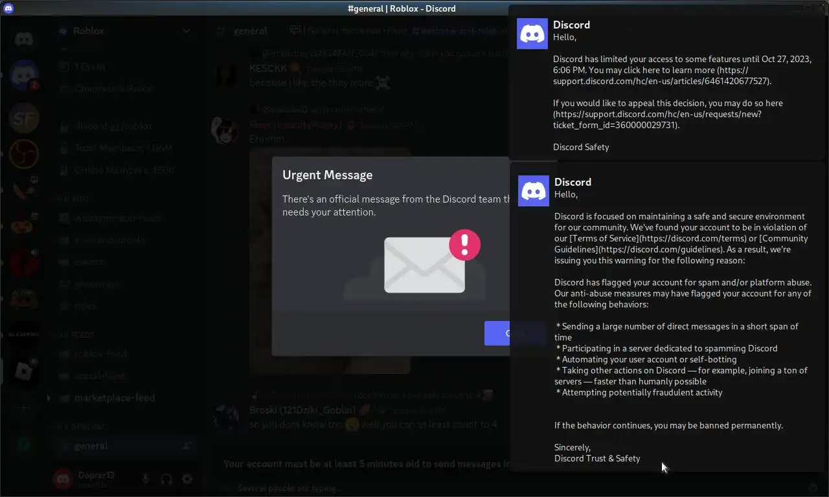Image resolution: width=829 pixels, height=497 pixels.
Task: Open the events channel
Action: click(x=123, y=262)
